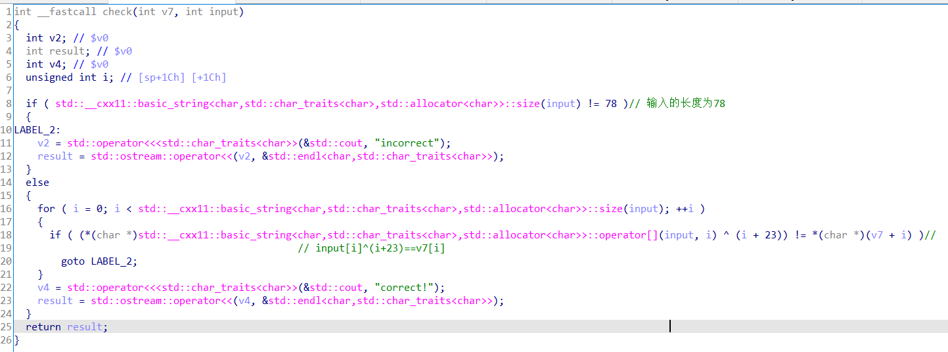The image size is (948, 352).
Task: Click parameter "input" in the line 1 signature
Action: coord(223,12)
